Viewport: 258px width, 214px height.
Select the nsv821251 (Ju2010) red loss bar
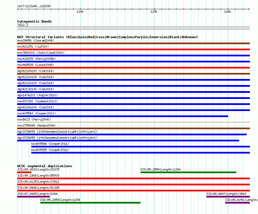133,49
